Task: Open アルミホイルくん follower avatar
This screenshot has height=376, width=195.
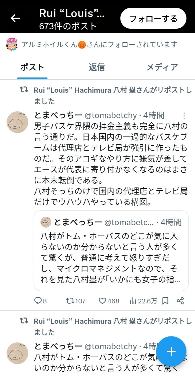Action: coord(12,44)
